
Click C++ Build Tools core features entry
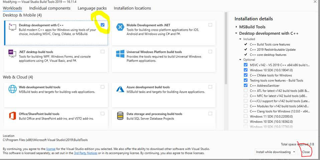click(x=270, y=45)
